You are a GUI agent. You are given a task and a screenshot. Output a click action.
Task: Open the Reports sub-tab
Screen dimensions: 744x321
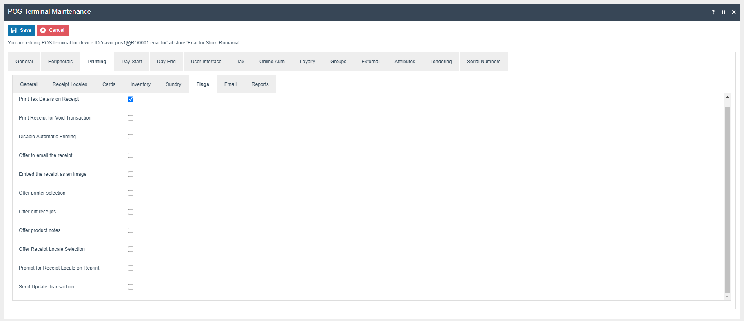(260, 84)
